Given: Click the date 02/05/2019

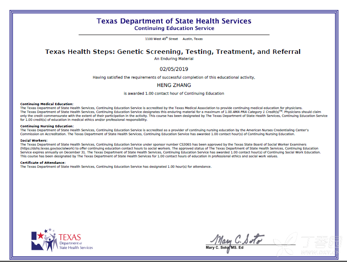Looking at the screenshot, I should coord(174,69).
